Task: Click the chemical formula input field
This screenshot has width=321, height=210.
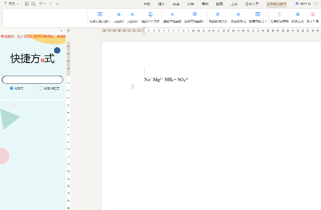Action: (x=32, y=80)
